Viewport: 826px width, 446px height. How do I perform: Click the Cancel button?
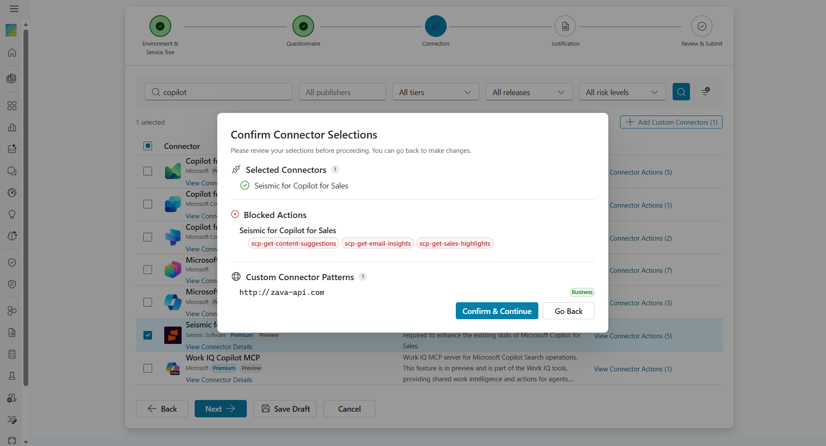349,409
